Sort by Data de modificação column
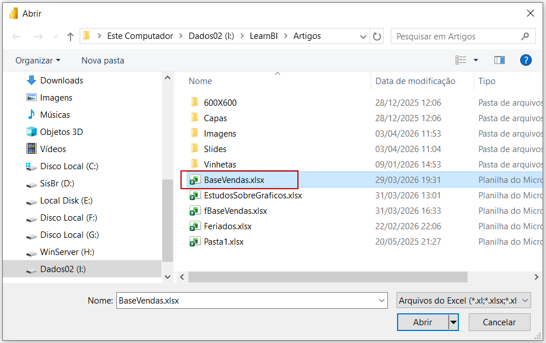Screen dimensions: 546x343 coord(415,81)
